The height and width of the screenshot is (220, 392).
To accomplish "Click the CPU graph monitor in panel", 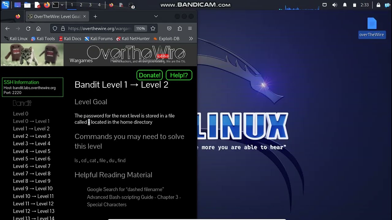I will click(299, 7).
